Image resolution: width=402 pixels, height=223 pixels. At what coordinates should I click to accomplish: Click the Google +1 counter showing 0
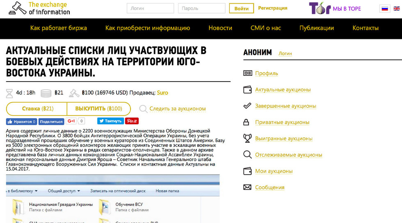pos(81,121)
